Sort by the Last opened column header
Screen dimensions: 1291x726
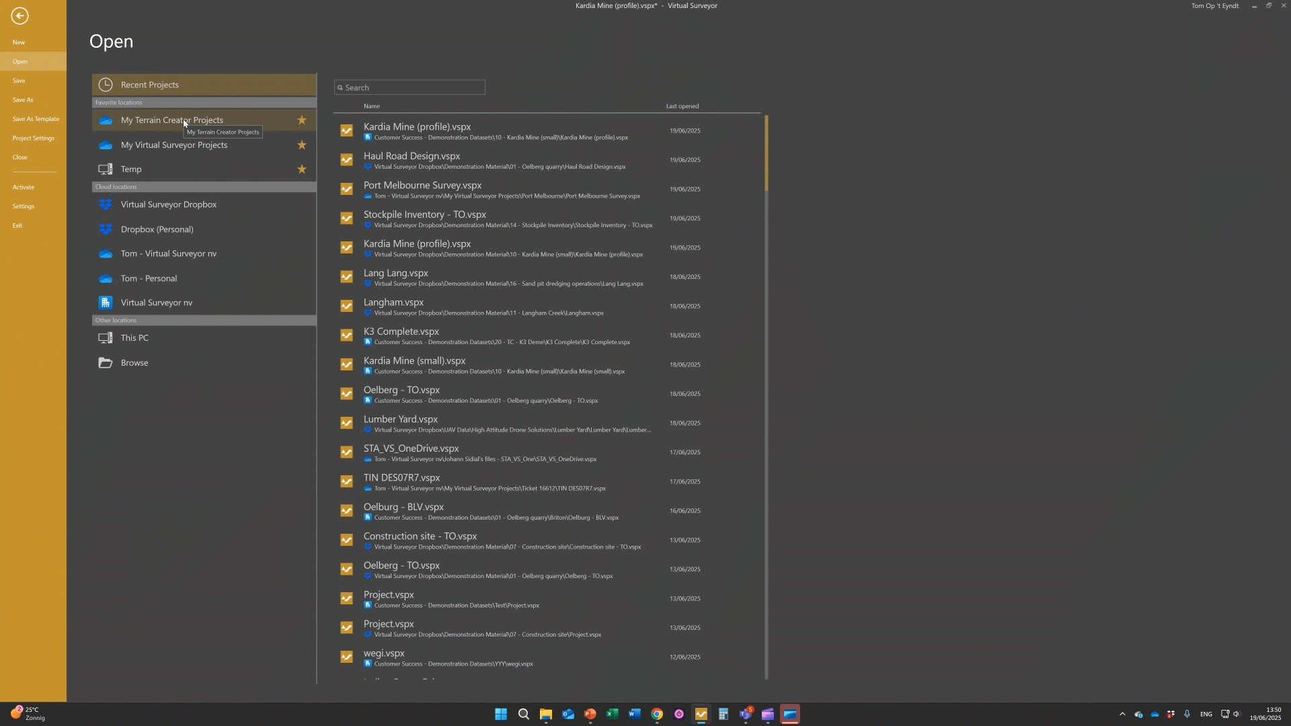(682, 106)
